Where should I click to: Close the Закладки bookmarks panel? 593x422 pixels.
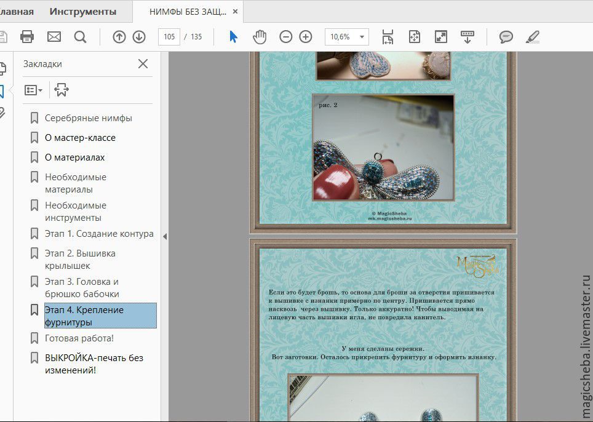pos(143,63)
